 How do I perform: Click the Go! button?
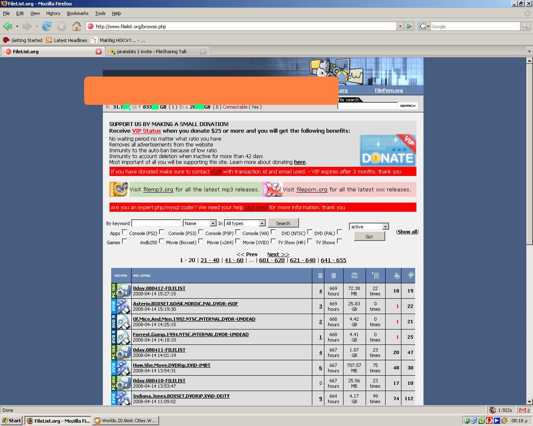[x=369, y=236]
